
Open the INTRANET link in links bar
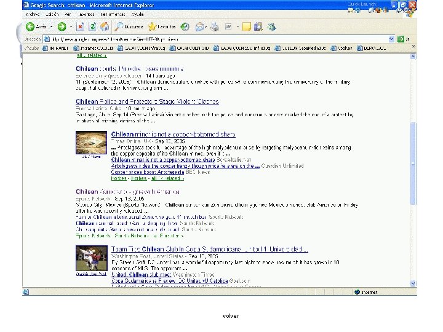click(55, 49)
